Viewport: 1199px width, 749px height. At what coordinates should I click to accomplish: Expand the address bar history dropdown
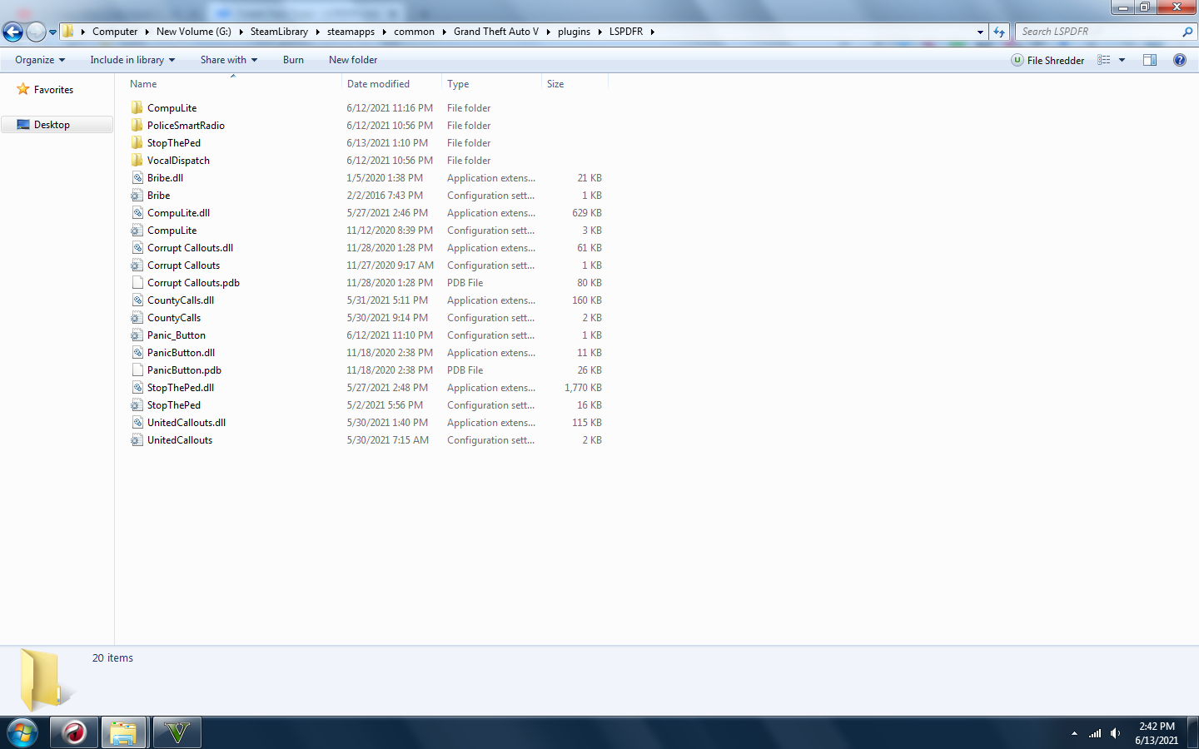[x=980, y=32]
